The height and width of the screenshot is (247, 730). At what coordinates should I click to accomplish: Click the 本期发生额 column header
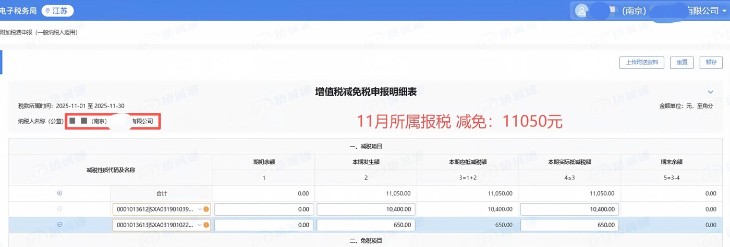click(x=366, y=162)
